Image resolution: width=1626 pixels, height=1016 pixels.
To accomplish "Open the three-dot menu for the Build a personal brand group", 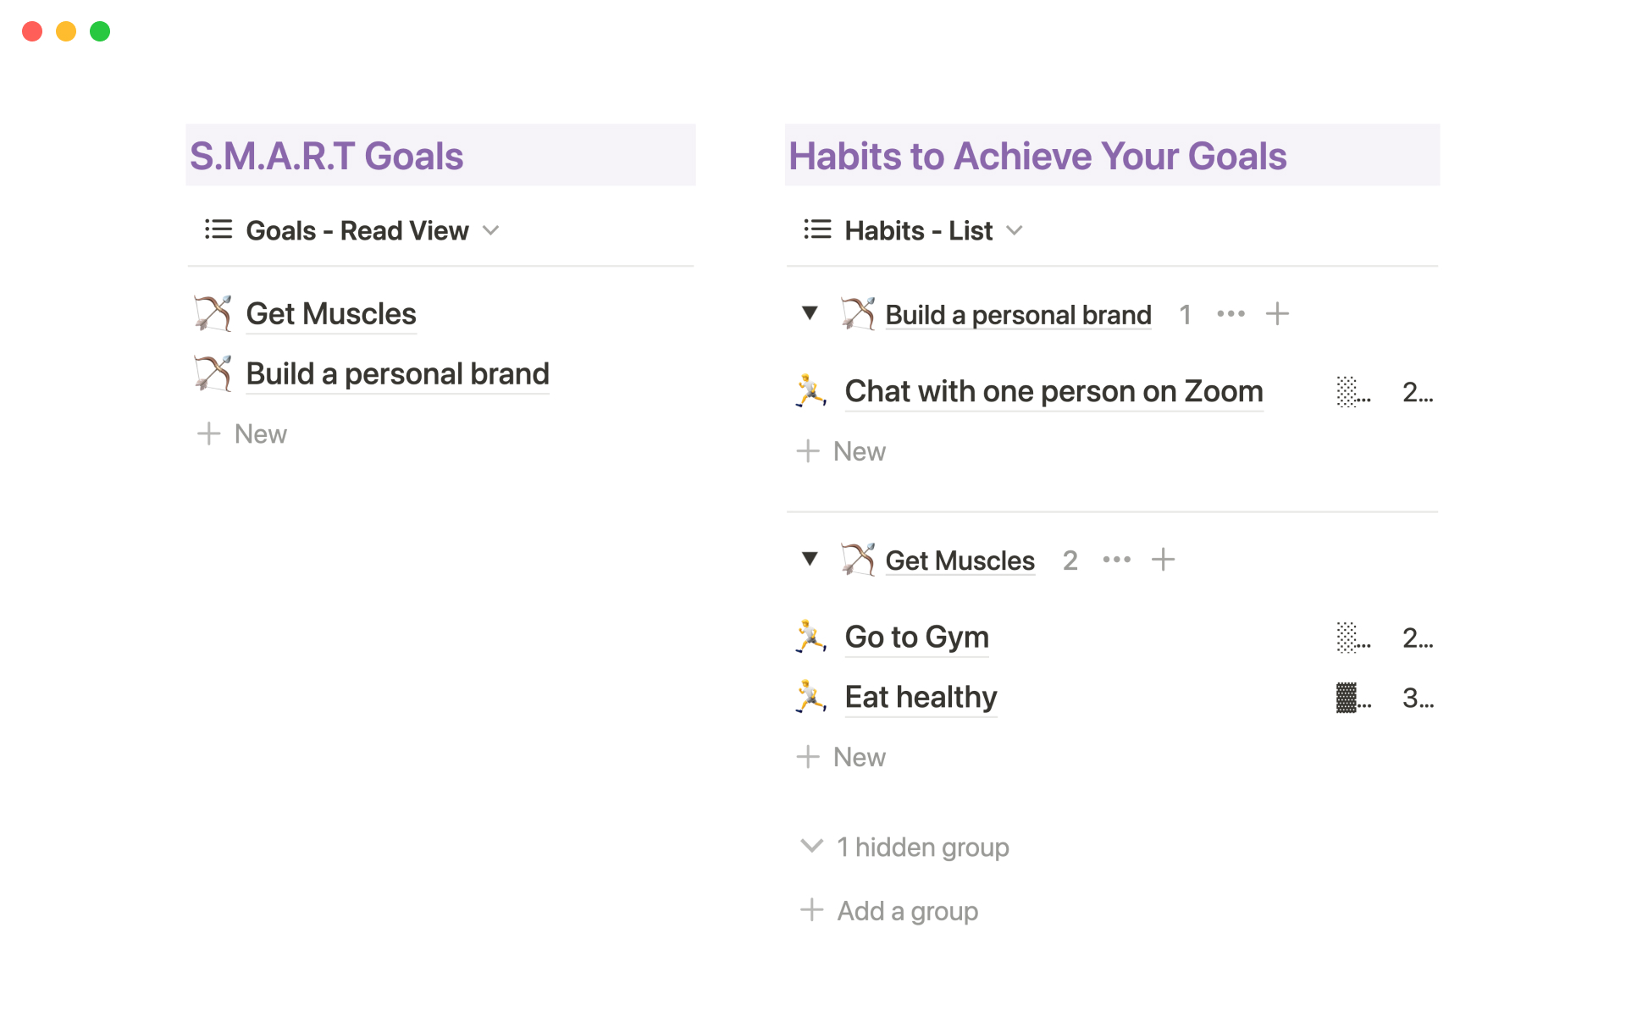I will click(1231, 314).
